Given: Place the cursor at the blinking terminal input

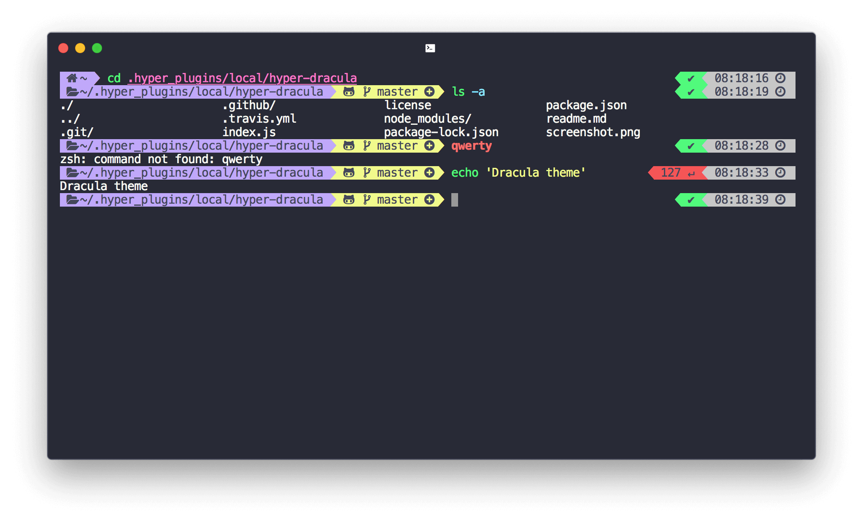Looking at the screenshot, I should 455,199.
